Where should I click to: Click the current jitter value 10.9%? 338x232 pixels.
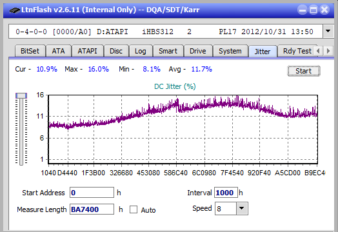point(47,69)
